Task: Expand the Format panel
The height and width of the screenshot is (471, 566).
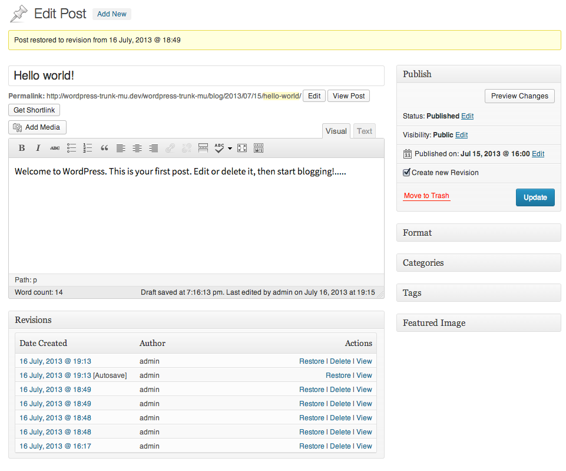Action: tap(479, 233)
